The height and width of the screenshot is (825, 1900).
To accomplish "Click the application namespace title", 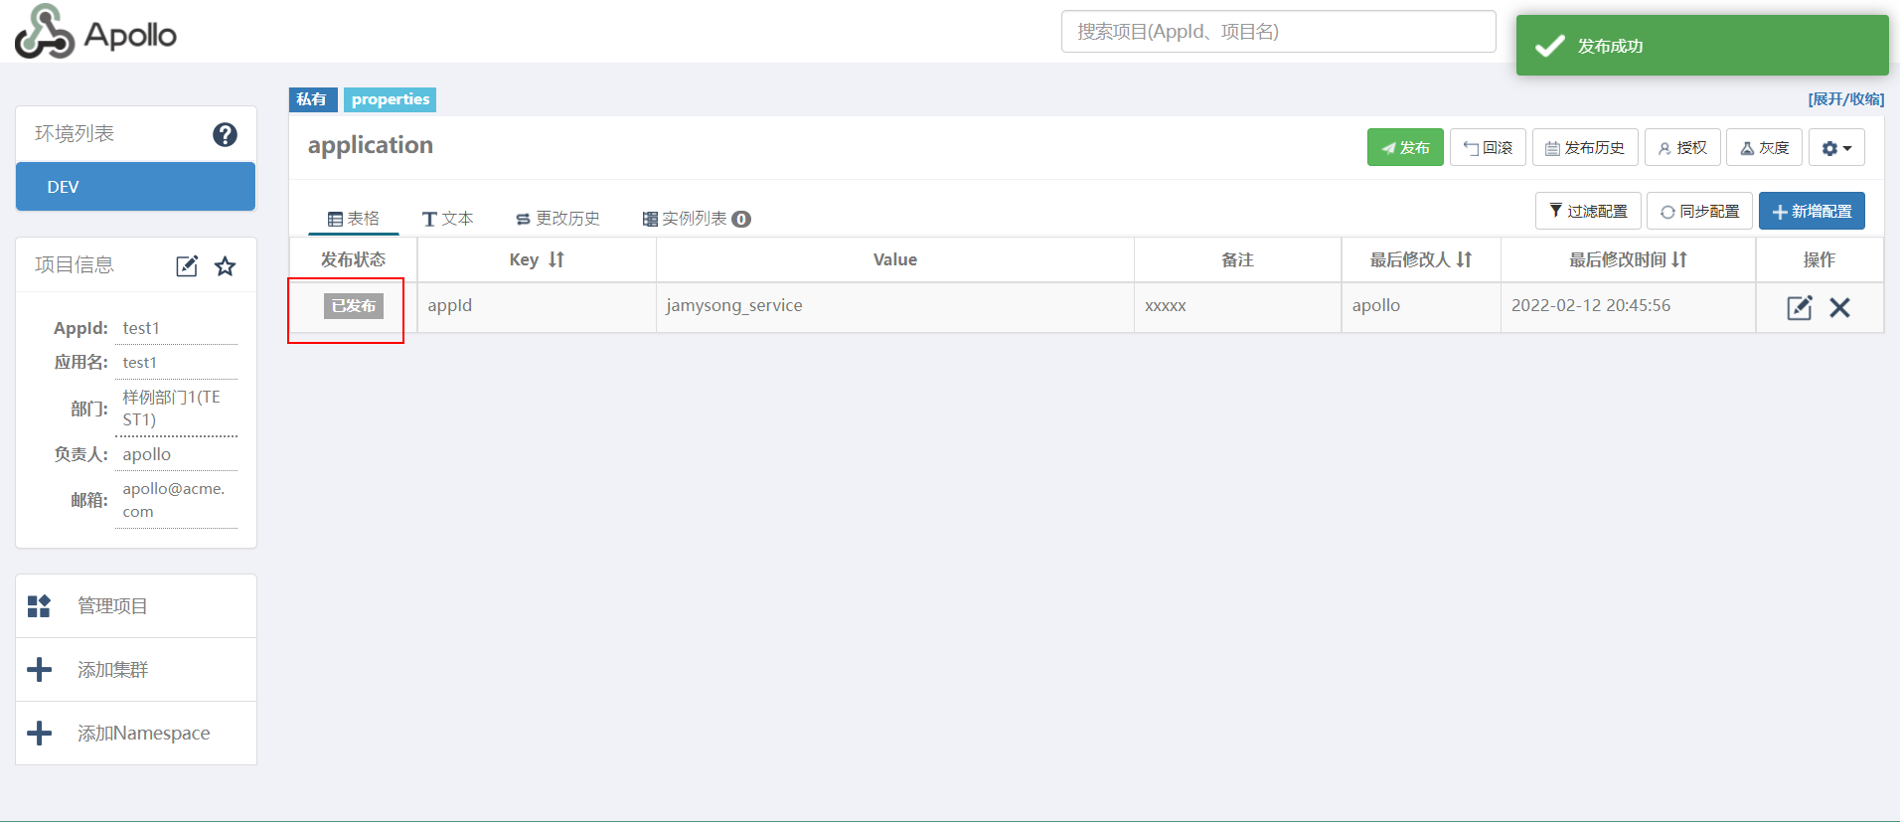I will point(371,145).
